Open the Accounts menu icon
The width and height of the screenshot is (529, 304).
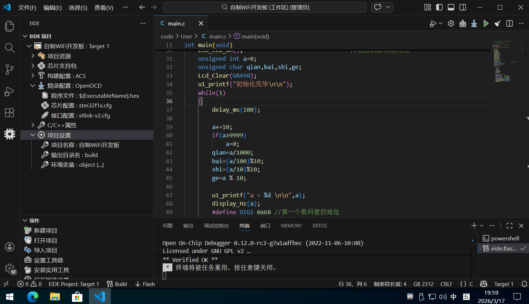click(10, 247)
